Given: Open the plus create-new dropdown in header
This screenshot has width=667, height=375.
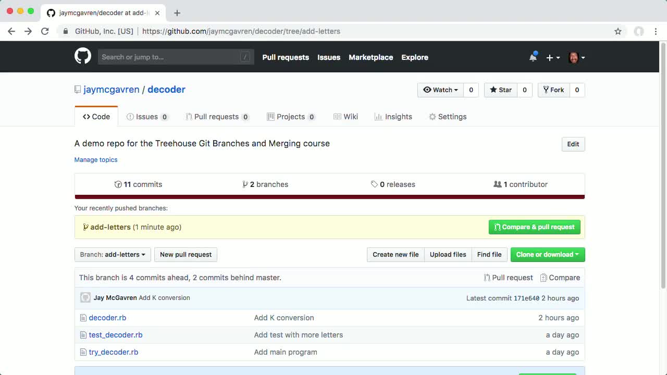Looking at the screenshot, I should [552, 57].
